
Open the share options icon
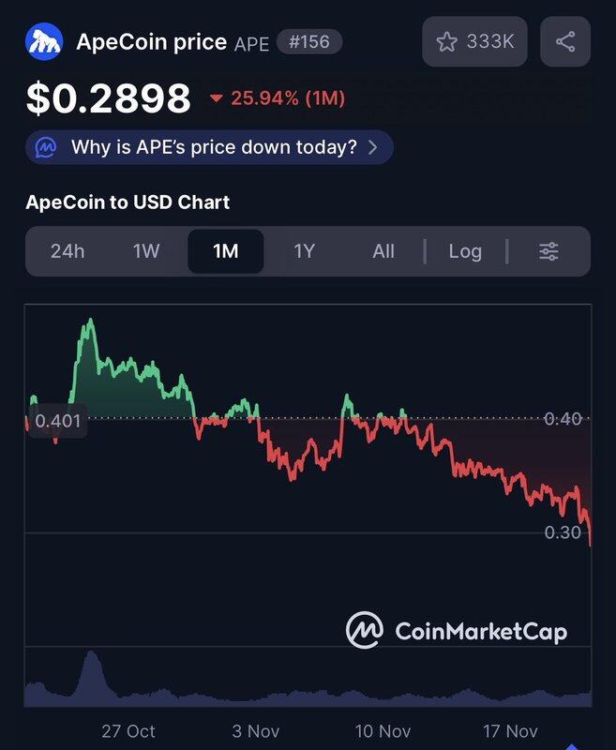coord(565,41)
